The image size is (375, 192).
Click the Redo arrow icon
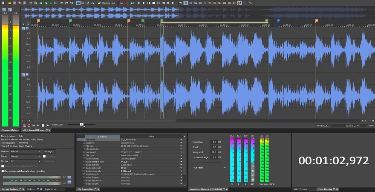pos(66,3)
